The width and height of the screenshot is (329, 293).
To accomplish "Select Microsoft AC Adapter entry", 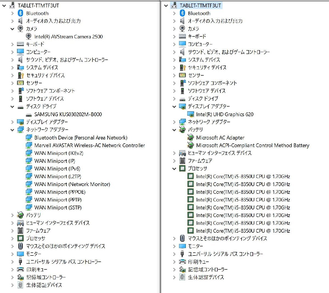I will pyautogui.click(x=220, y=138).
